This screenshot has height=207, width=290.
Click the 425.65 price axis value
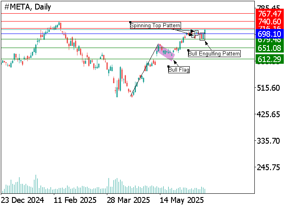(x=269, y=114)
